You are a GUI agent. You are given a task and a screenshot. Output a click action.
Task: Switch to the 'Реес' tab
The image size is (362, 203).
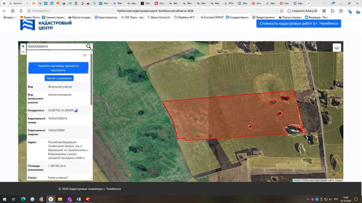point(118,3)
